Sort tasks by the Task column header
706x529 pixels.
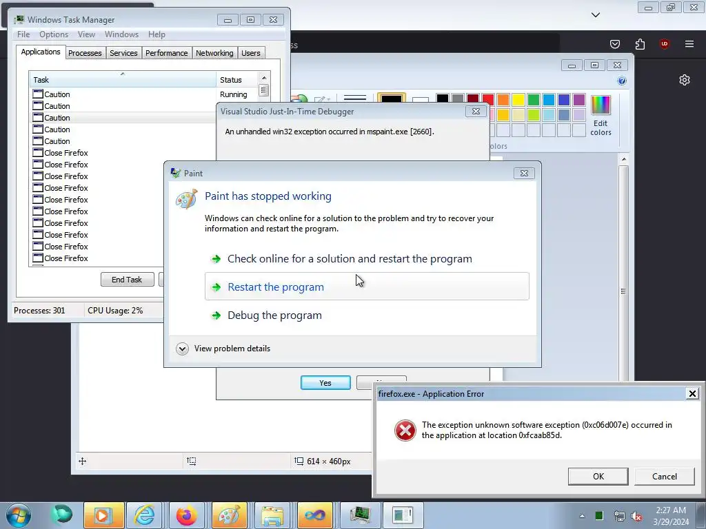(123, 80)
